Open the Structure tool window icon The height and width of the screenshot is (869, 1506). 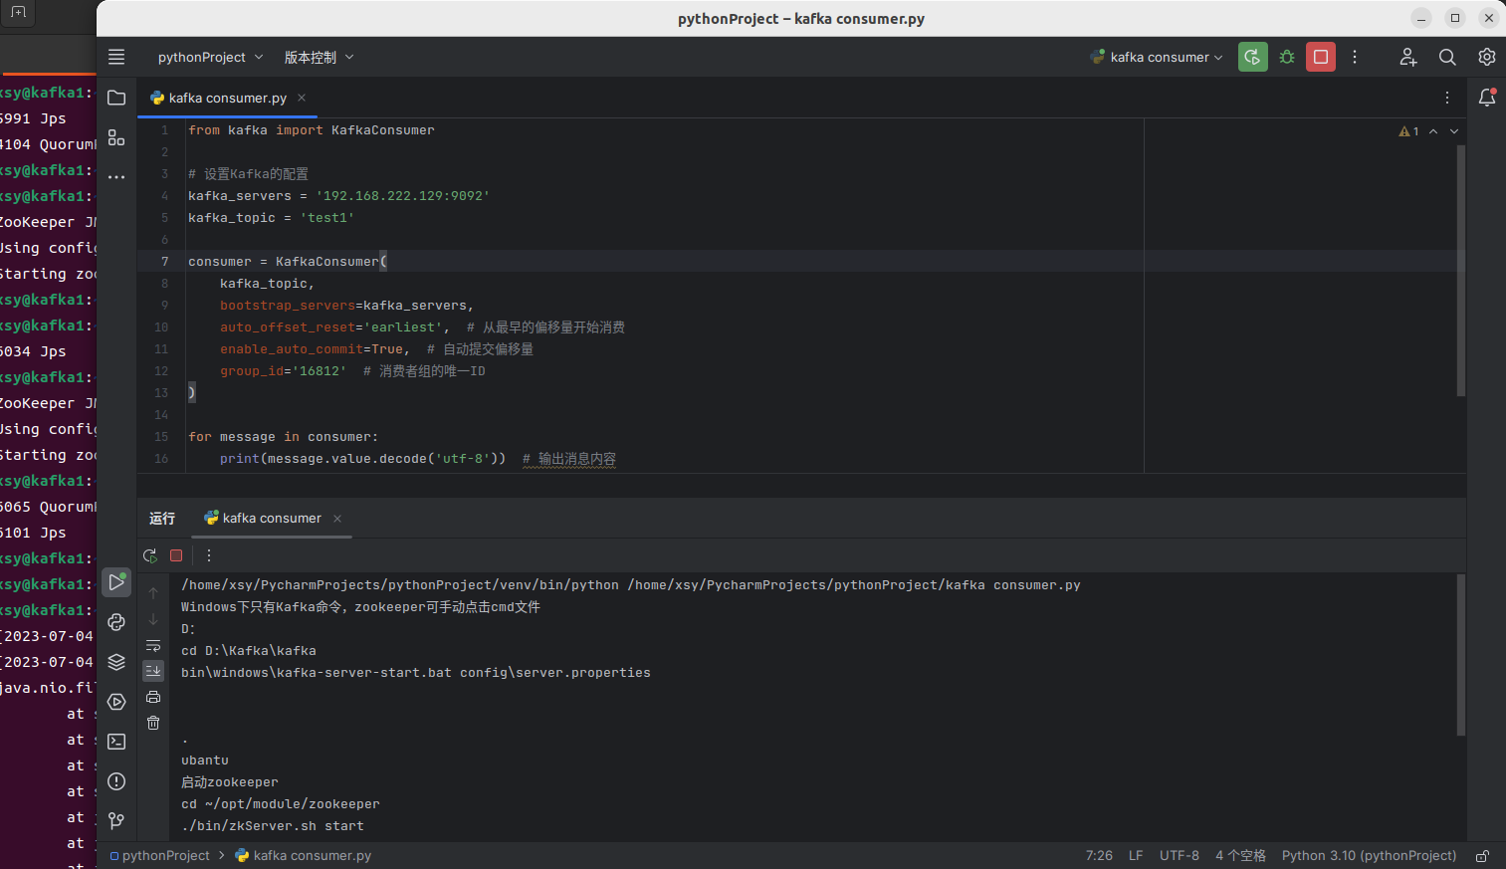pyautogui.click(x=116, y=137)
